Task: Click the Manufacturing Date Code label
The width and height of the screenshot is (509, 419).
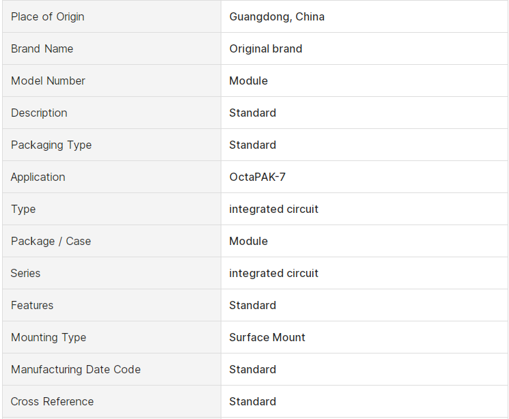Action: 76,369
